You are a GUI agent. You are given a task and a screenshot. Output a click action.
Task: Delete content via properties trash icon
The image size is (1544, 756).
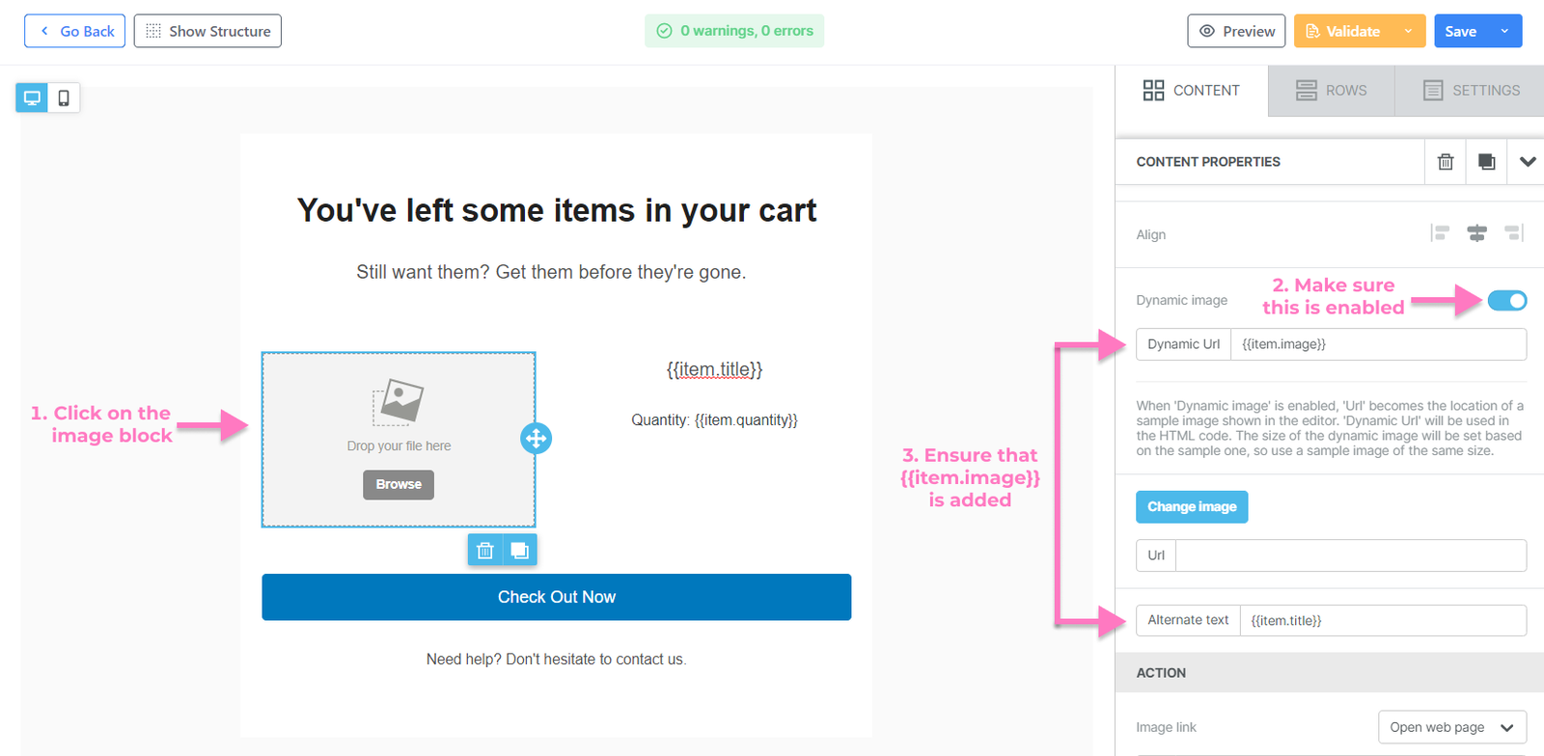[x=1445, y=162]
